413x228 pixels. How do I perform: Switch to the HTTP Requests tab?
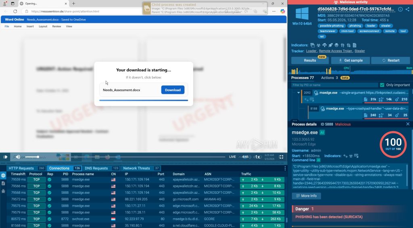point(26,168)
